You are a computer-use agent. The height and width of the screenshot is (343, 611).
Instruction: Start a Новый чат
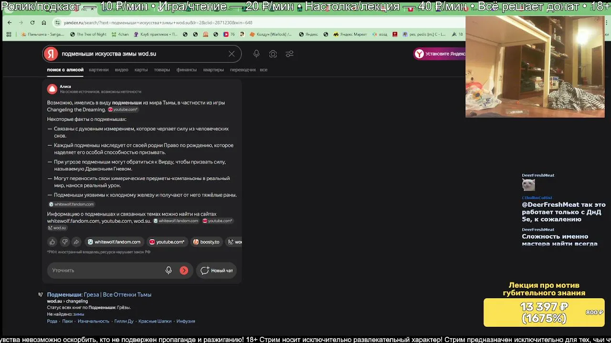(x=217, y=270)
